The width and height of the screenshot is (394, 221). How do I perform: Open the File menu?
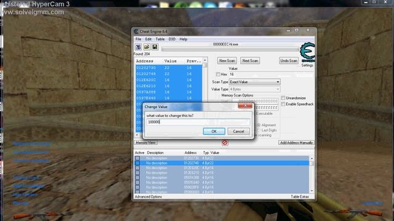(x=138, y=39)
